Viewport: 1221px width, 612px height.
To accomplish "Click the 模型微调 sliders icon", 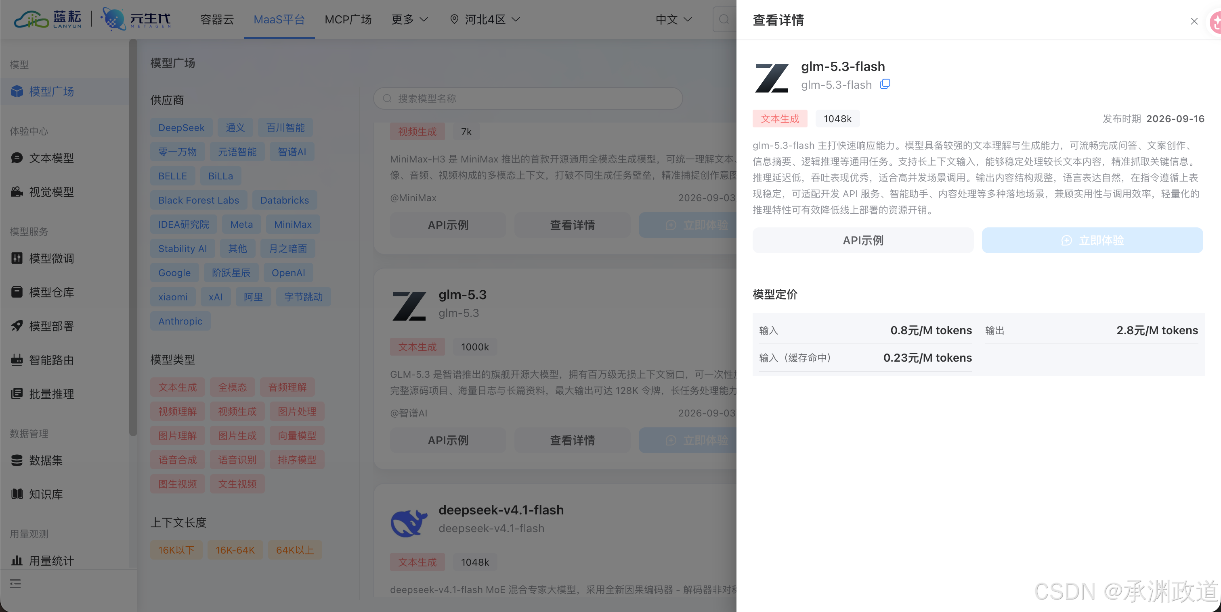I will (x=17, y=258).
